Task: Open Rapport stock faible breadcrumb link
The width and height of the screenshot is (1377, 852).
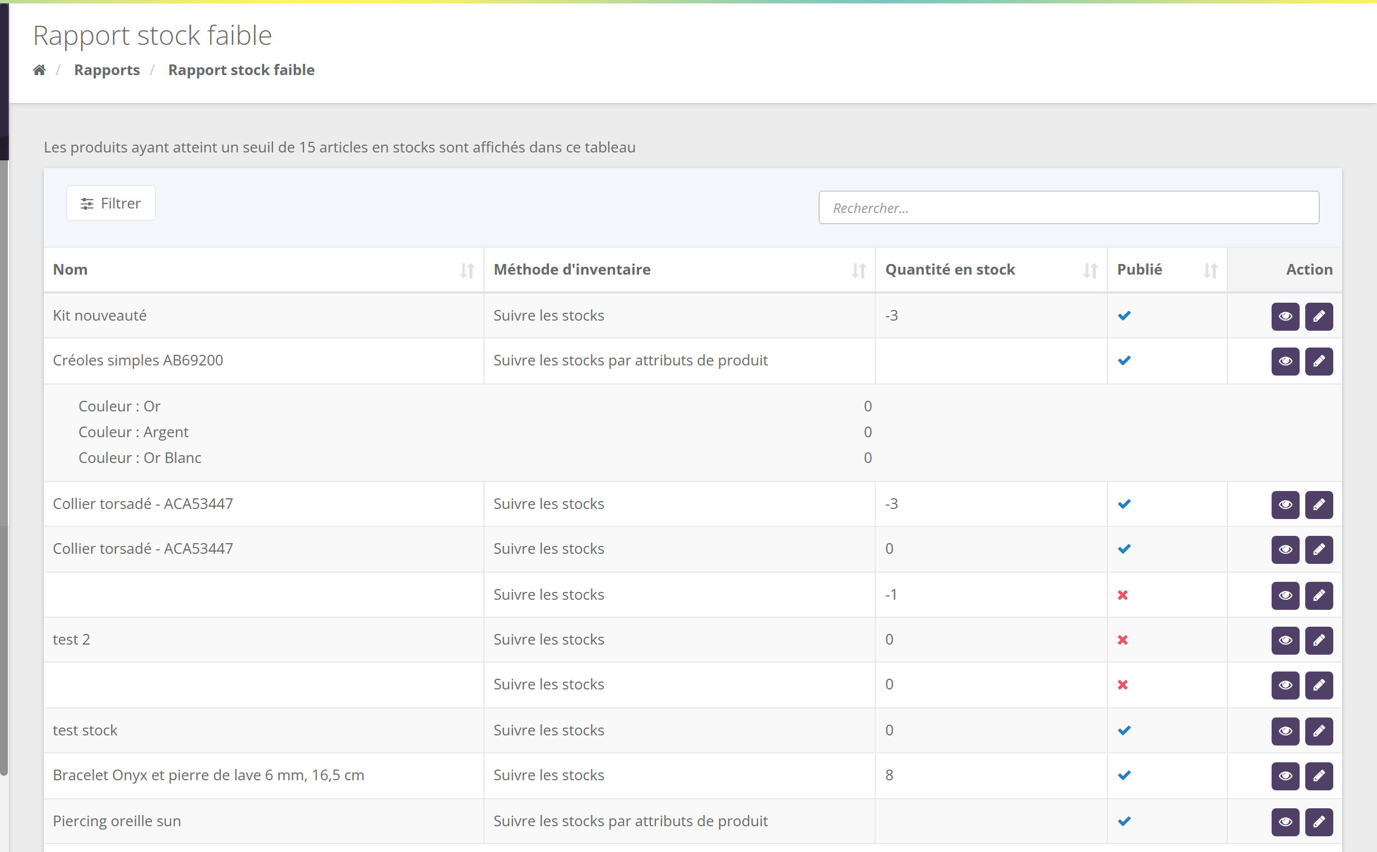Action: (x=241, y=70)
